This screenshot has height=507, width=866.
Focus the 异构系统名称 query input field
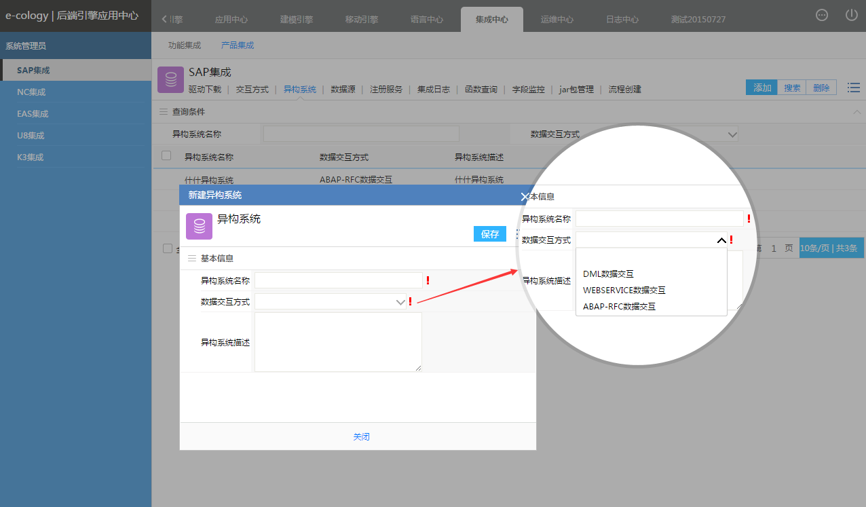pos(361,134)
